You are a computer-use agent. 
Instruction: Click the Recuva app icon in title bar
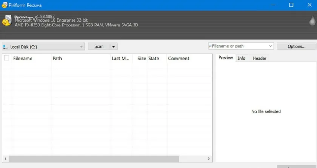pos(5,5)
